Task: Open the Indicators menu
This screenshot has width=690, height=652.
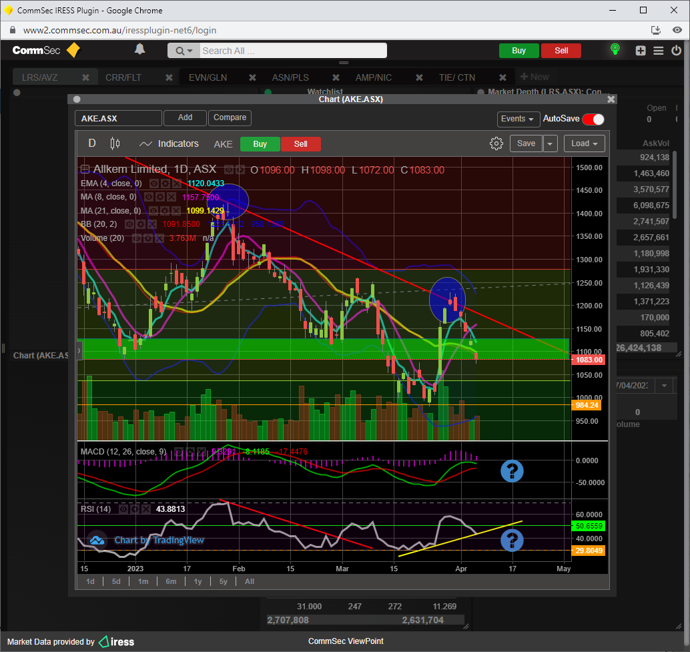Action: [x=169, y=144]
